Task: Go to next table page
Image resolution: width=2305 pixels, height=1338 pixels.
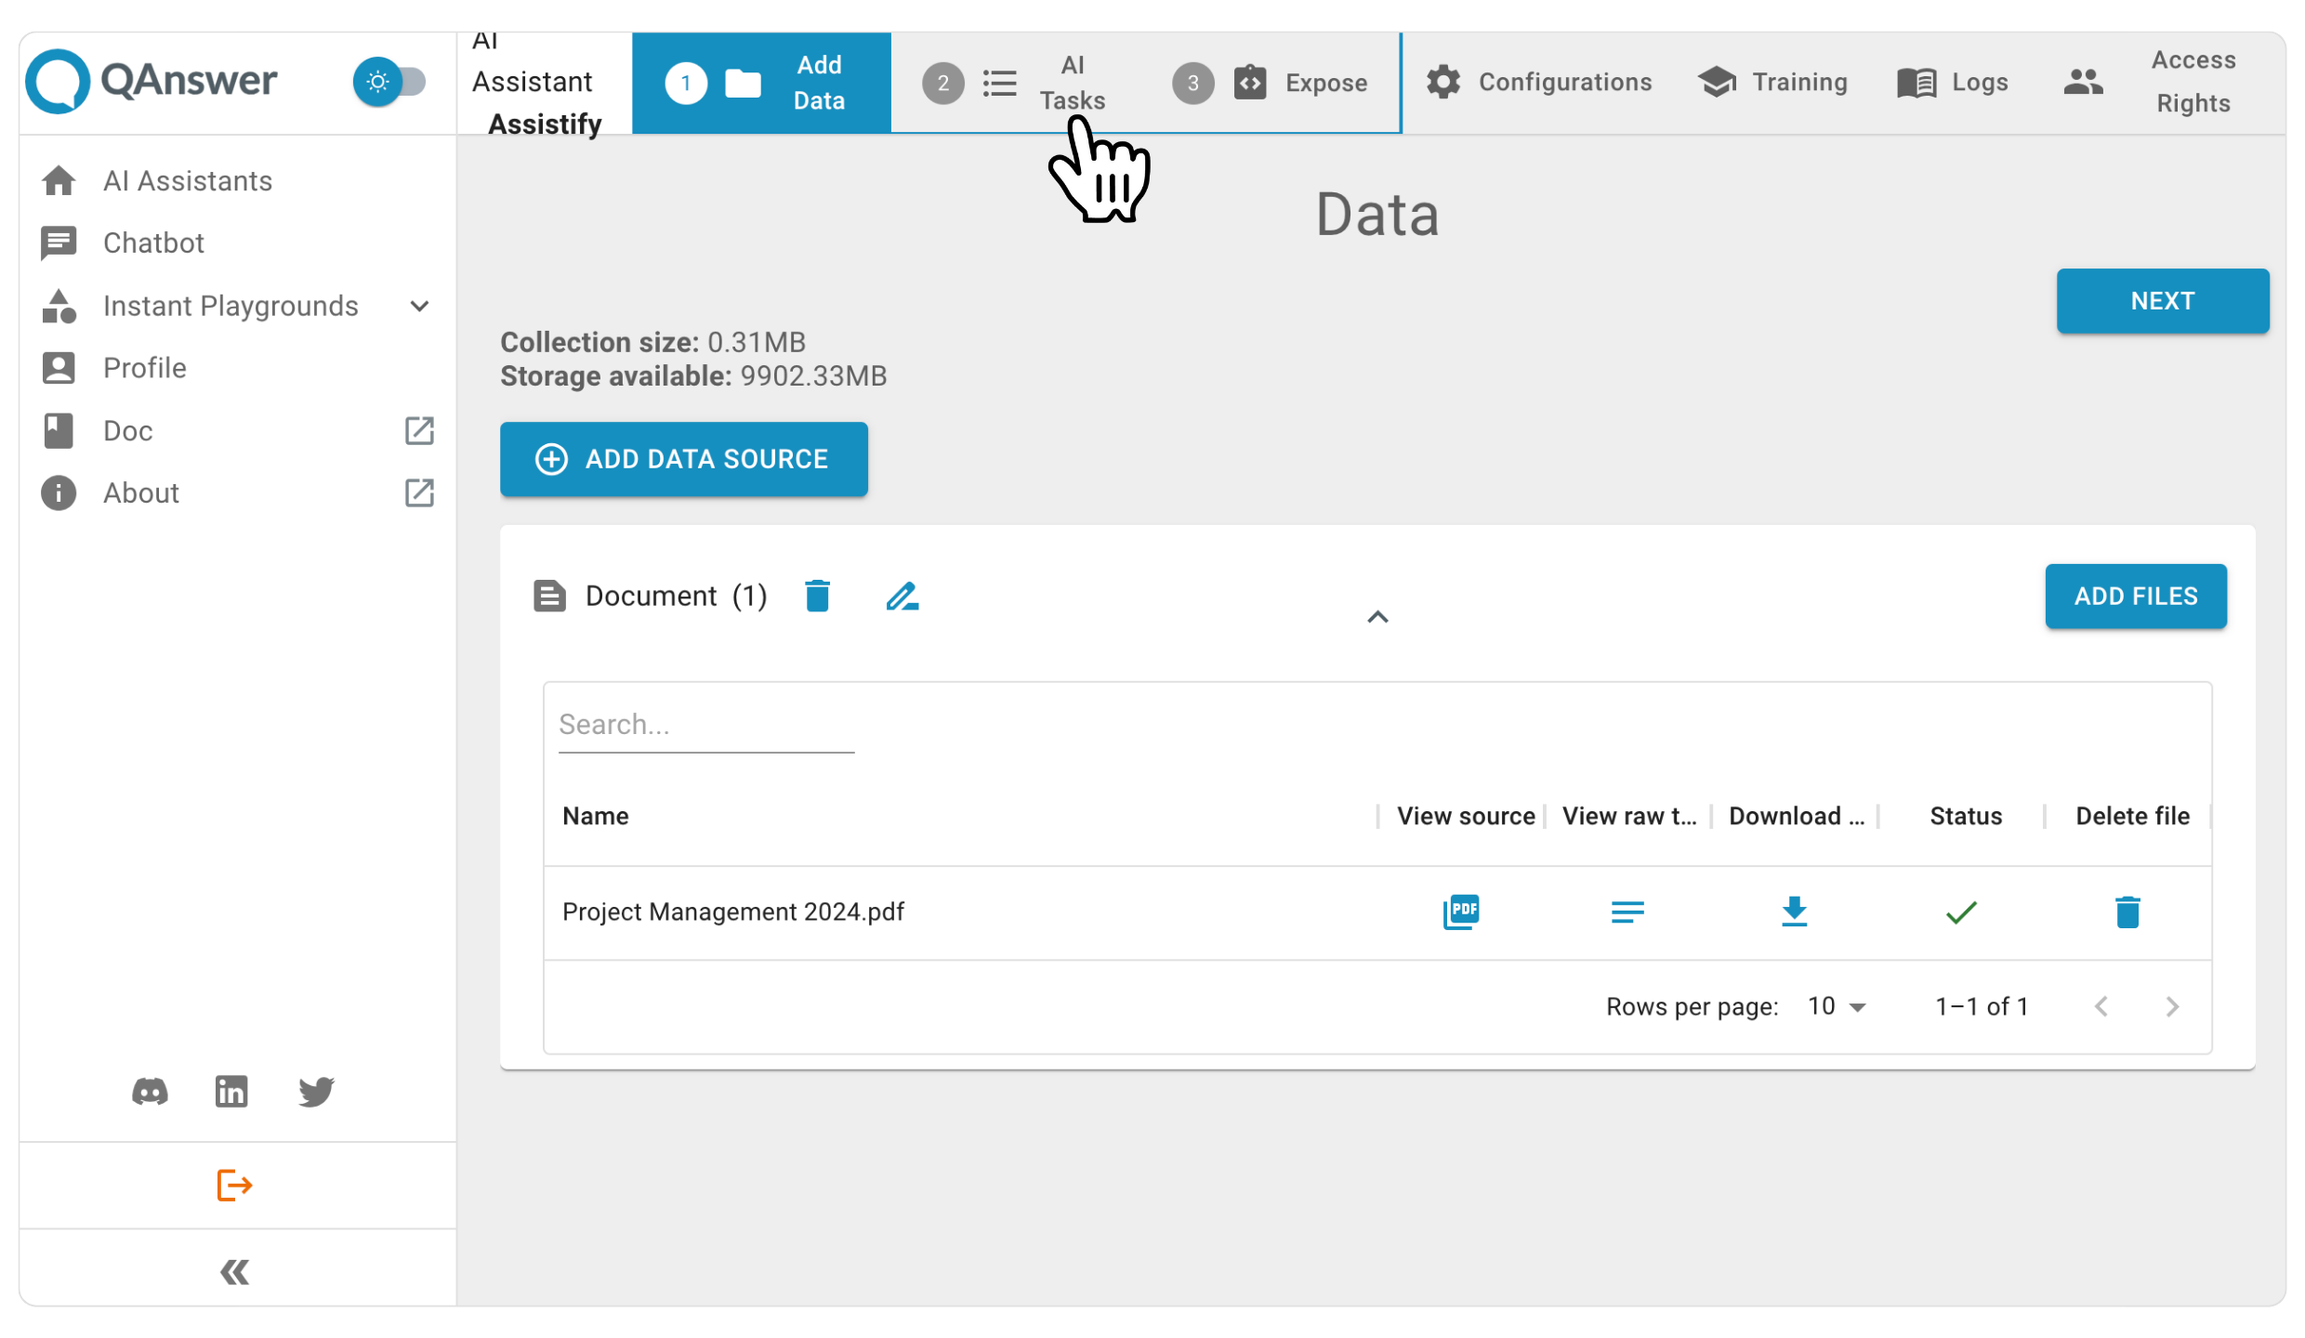Action: pyautogui.click(x=2172, y=1006)
